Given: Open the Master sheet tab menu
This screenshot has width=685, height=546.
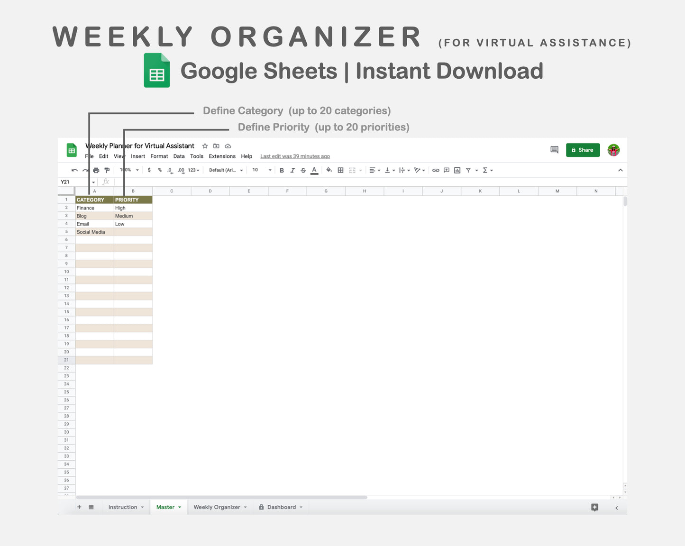Looking at the screenshot, I should click(179, 507).
